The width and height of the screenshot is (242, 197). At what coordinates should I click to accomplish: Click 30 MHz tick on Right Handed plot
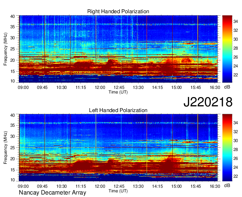coord(13,38)
